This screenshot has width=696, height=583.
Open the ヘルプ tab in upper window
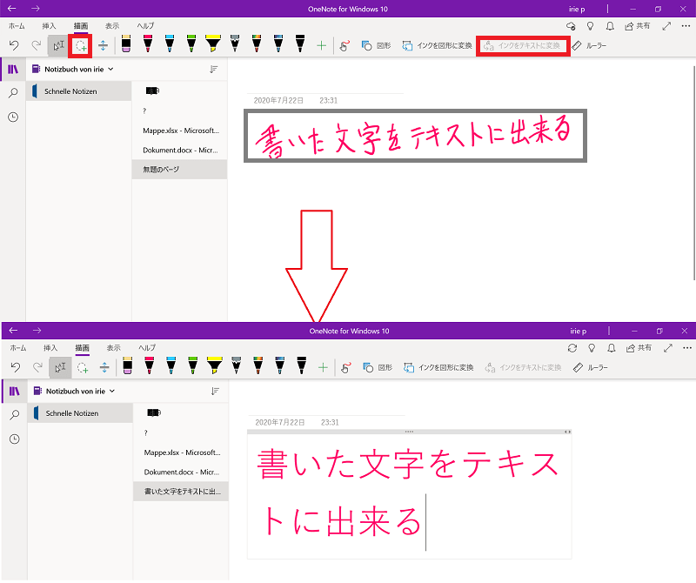(x=145, y=26)
